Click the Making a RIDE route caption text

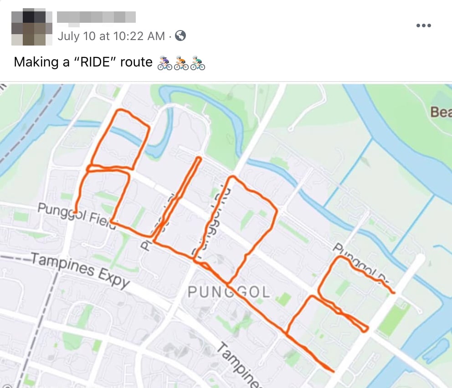coord(83,62)
